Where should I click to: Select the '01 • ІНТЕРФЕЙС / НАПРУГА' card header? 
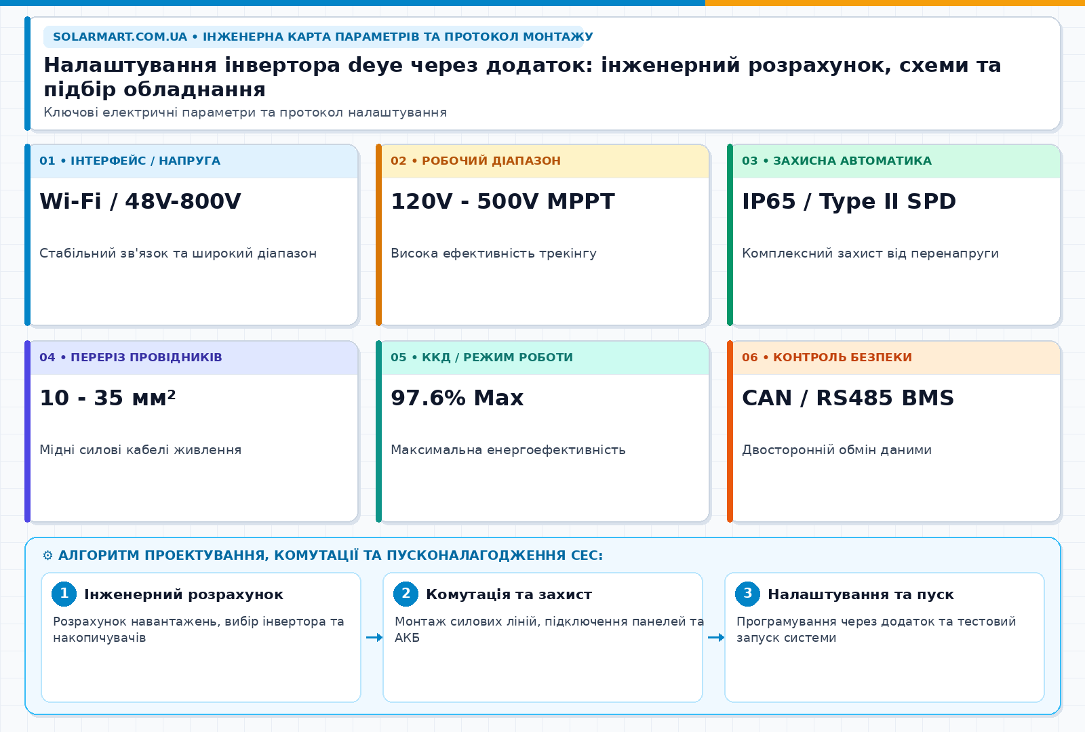click(x=193, y=161)
